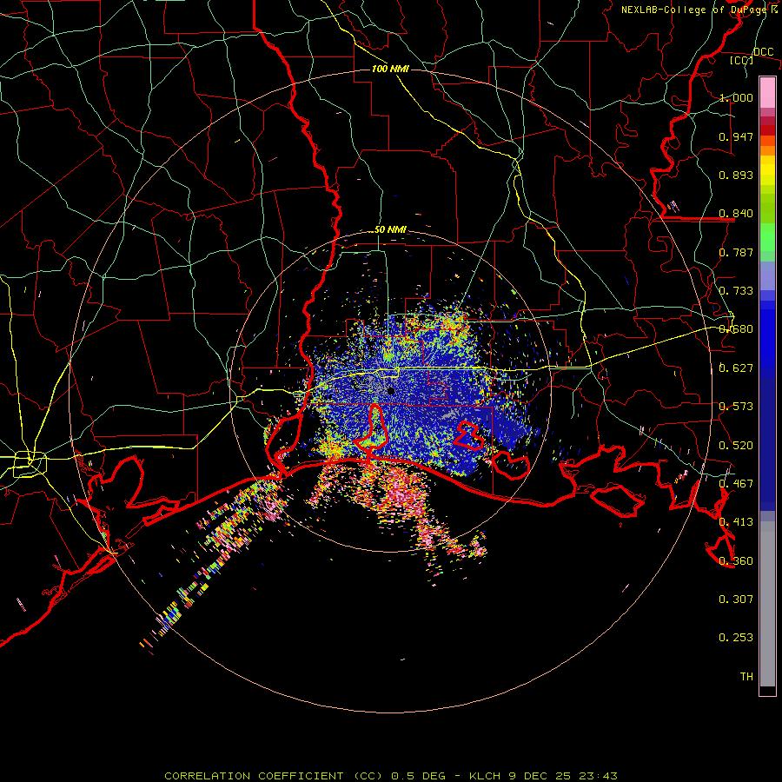Viewport: 782px width, 782px height.
Task: Click the 0.947 scale value
Action: 736,136
